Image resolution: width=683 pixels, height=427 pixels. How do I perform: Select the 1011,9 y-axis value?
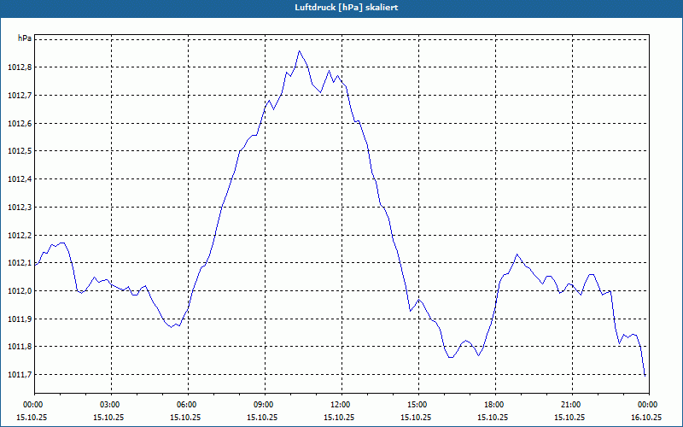[x=20, y=319]
